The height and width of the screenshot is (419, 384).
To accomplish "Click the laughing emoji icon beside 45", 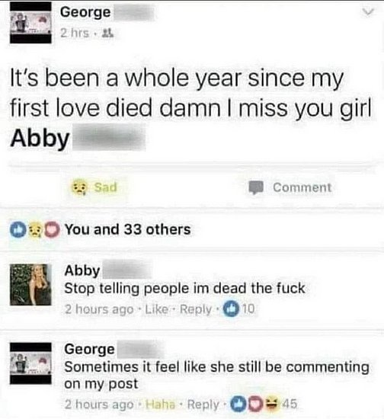I will click(x=272, y=404).
